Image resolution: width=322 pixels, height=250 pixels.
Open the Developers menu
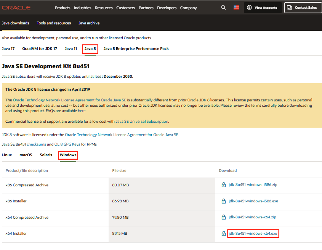point(167,8)
